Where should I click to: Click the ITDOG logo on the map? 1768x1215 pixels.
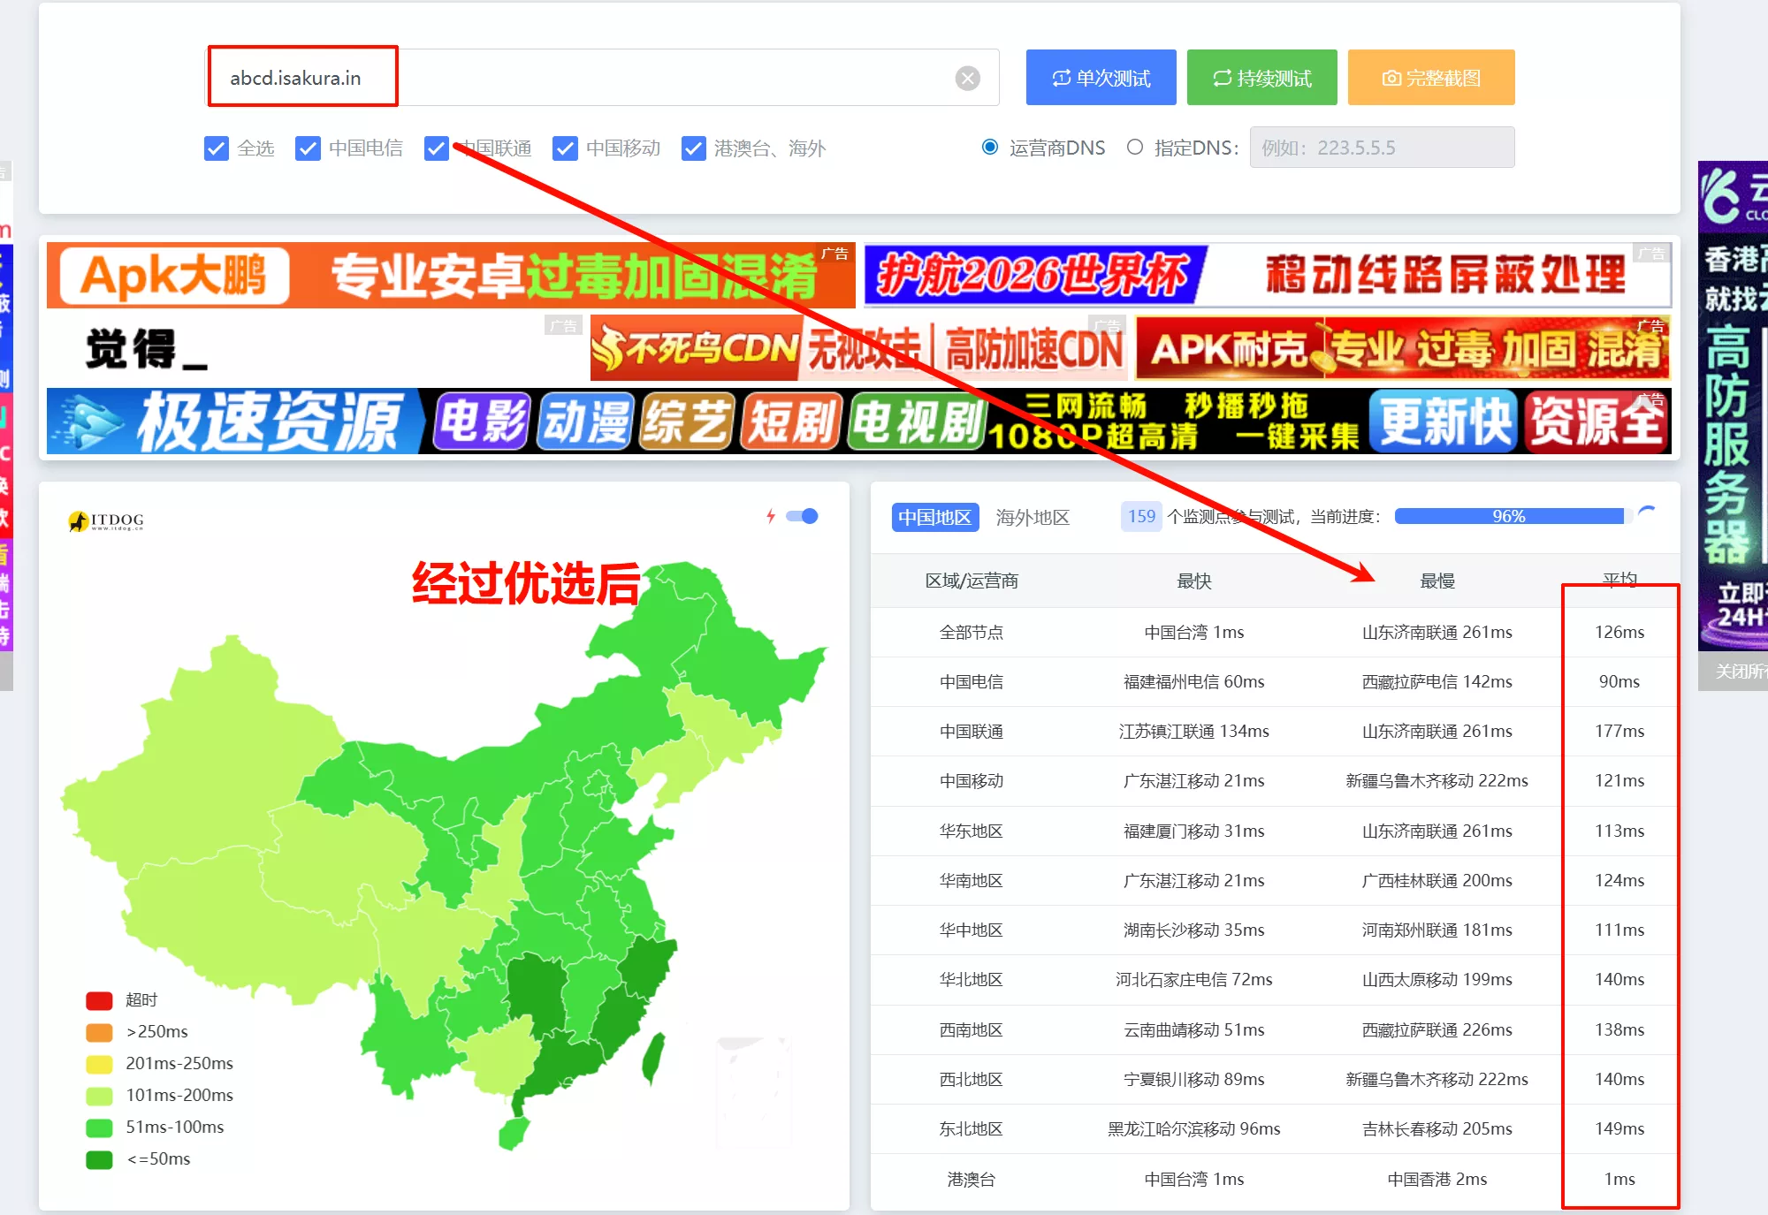click(x=106, y=521)
